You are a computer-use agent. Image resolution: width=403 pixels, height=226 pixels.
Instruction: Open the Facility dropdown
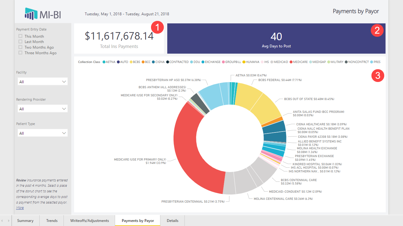[x=42, y=82]
